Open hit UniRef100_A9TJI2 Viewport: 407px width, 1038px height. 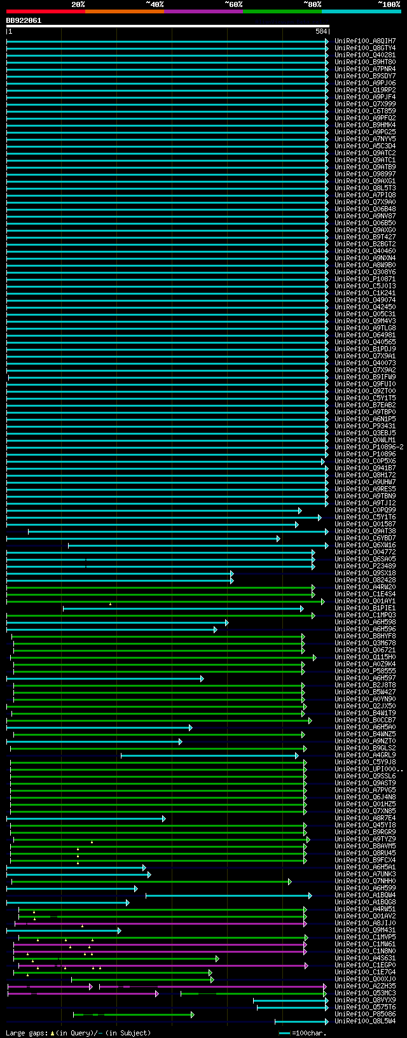[x=365, y=503]
